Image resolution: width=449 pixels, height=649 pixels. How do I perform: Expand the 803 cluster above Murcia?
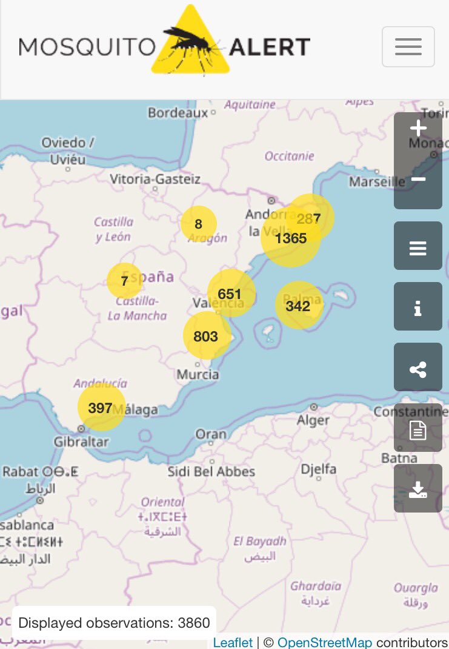pyautogui.click(x=207, y=335)
